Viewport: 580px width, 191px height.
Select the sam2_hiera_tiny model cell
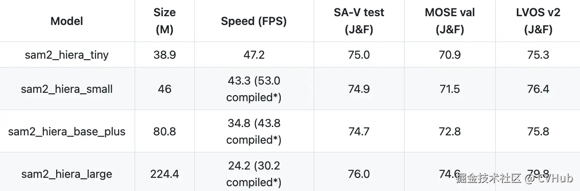pyautogui.click(x=67, y=55)
